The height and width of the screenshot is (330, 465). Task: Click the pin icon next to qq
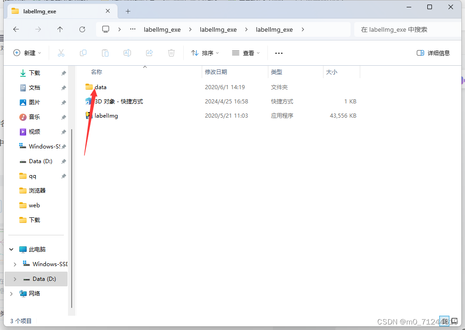63,176
